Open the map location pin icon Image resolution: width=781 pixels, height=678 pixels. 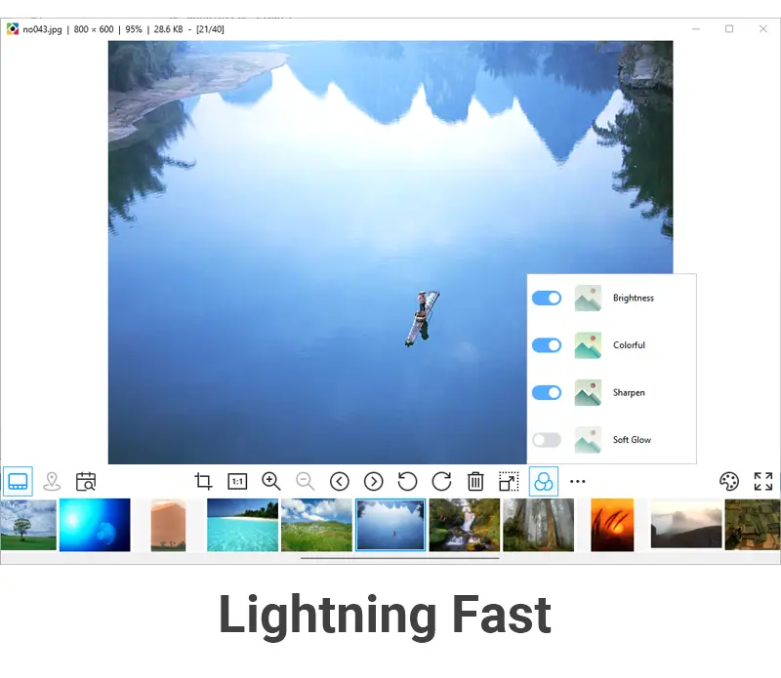[52, 481]
